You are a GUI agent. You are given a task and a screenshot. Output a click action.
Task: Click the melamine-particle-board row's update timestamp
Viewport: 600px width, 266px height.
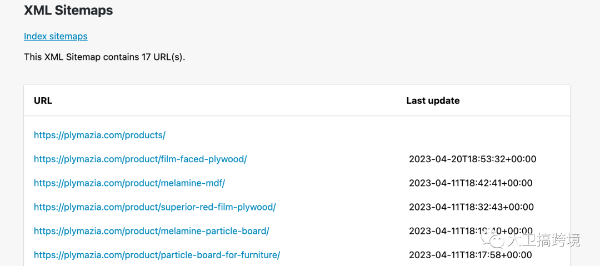tap(444, 231)
